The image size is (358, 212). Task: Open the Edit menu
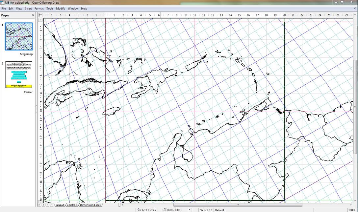11,9
